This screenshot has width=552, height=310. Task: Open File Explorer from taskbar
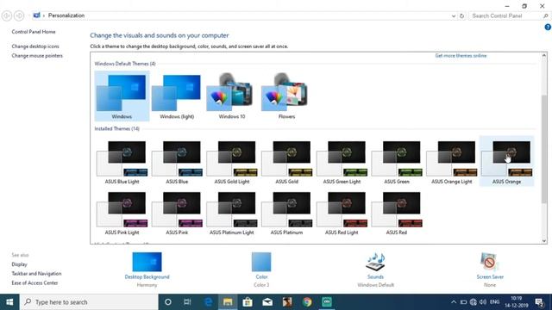(228, 302)
